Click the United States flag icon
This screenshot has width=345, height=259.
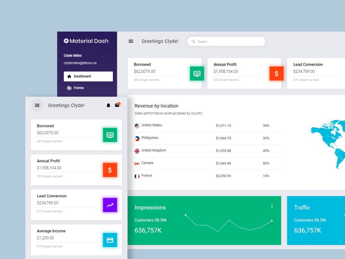pos(137,126)
